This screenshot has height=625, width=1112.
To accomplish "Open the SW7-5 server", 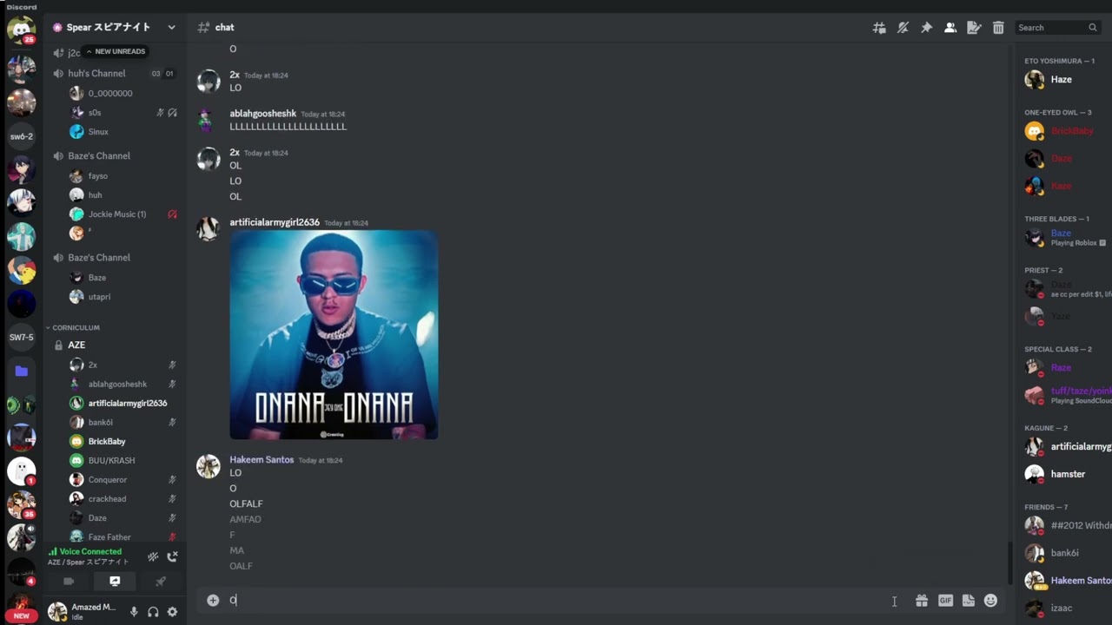I will click(21, 337).
